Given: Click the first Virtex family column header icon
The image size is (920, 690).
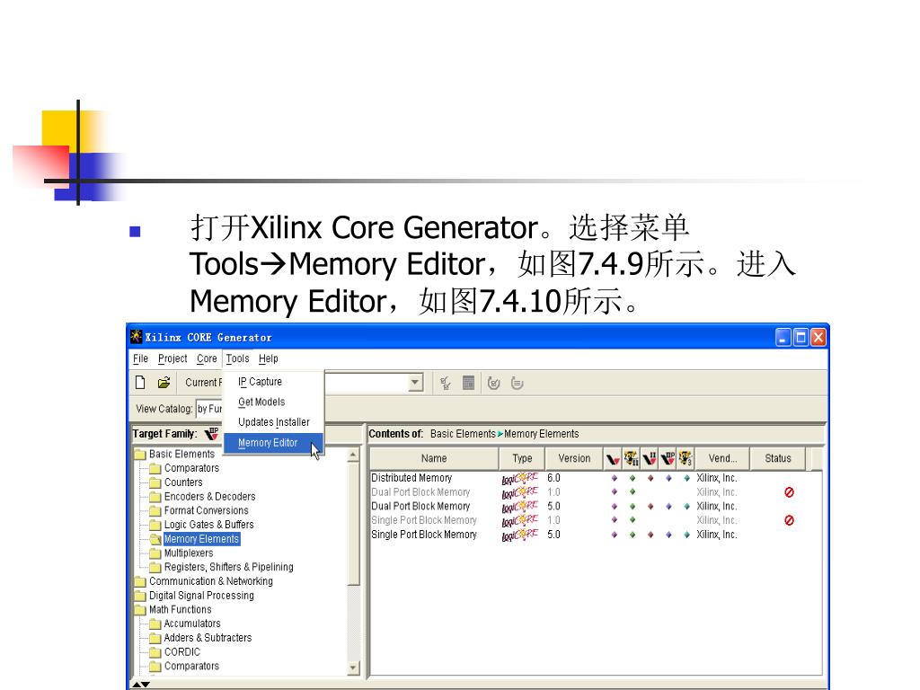Looking at the screenshot, I should tap(613, 459).
